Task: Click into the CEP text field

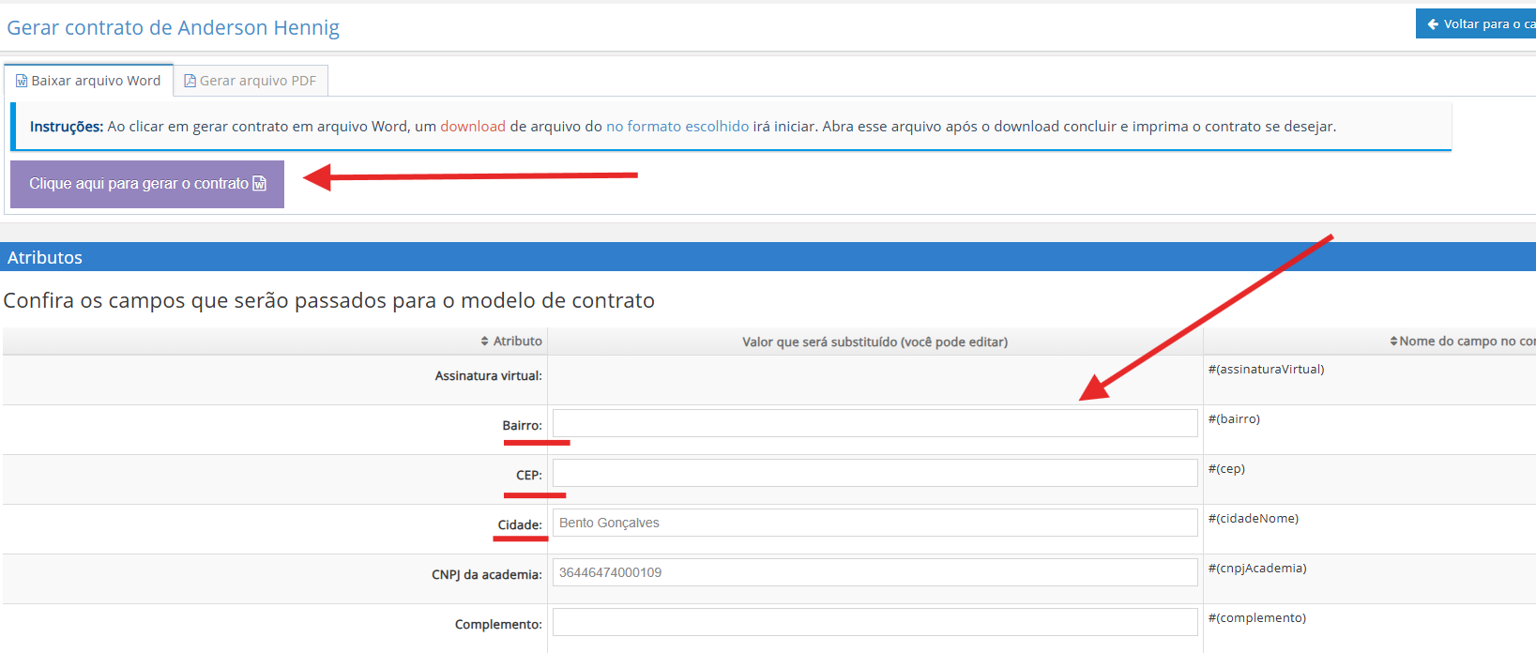Action: click(874, 473)
